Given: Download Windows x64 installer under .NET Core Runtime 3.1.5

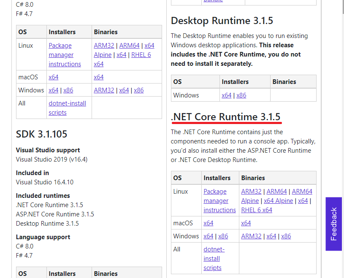Looking at the screenshot, I should [209, 236].
